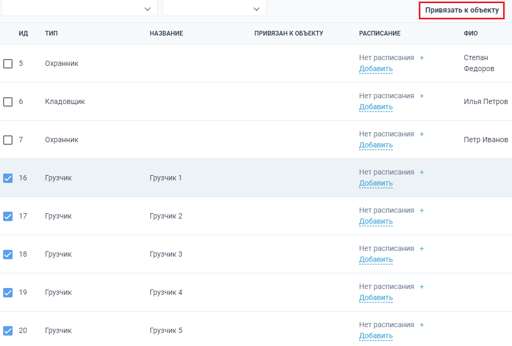This screenshot has height=346, width=512.
Task: Click the plus icon in row 6 schedule
Action: (x=421, y=96)
